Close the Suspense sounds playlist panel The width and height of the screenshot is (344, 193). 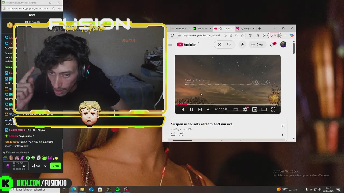[x=282, y=126]
